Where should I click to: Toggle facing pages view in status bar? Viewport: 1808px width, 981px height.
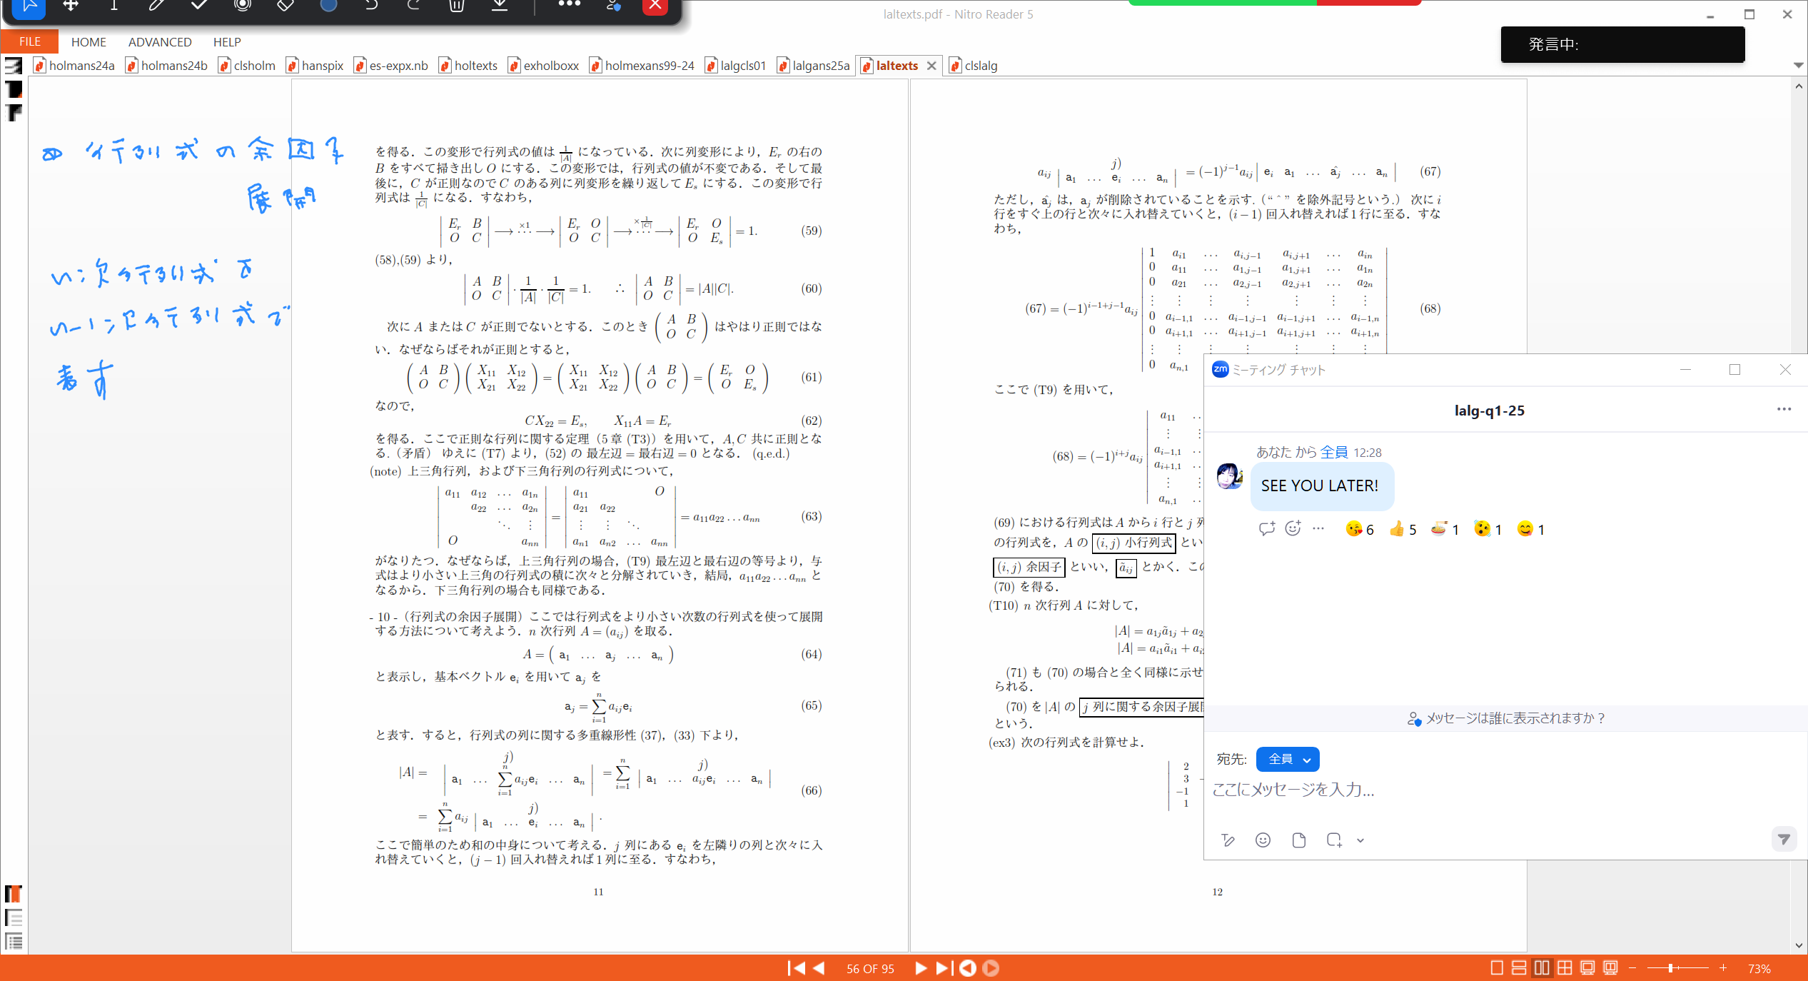(x=1542, y=968)
